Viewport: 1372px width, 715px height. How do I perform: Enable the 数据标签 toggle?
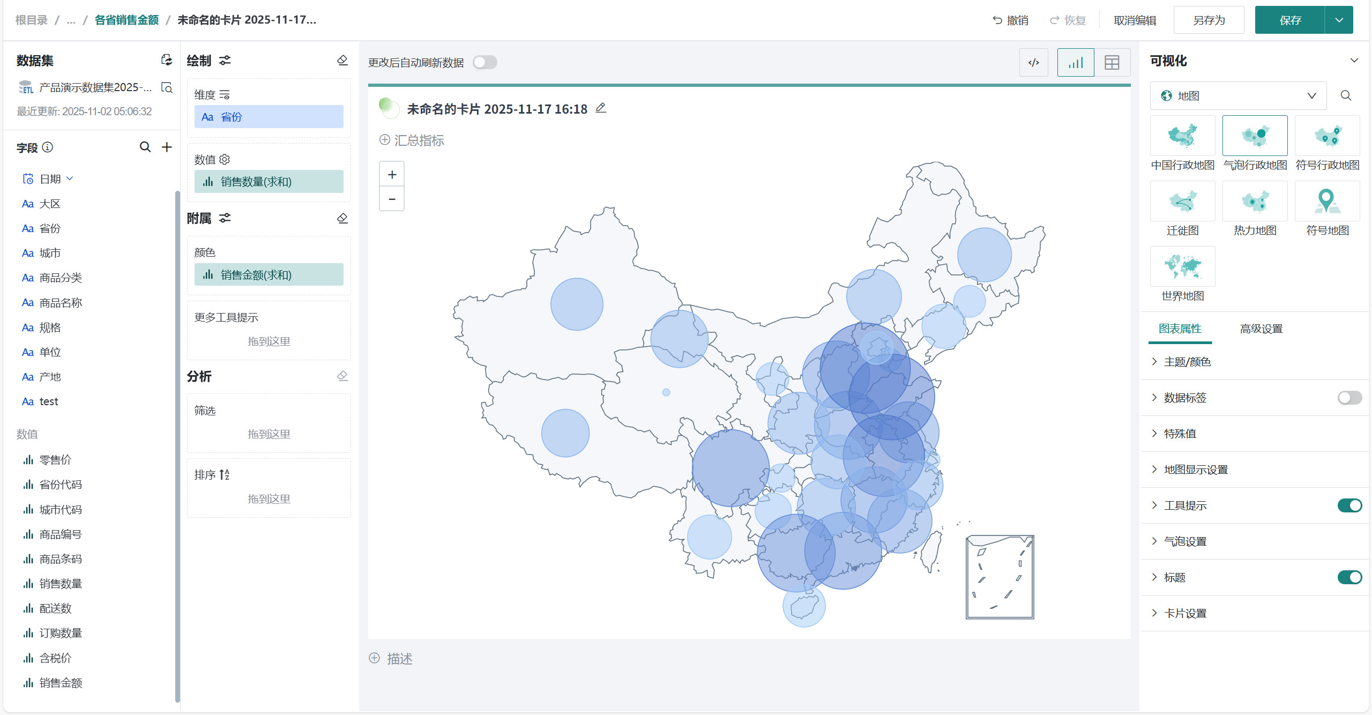[1349, 398]
